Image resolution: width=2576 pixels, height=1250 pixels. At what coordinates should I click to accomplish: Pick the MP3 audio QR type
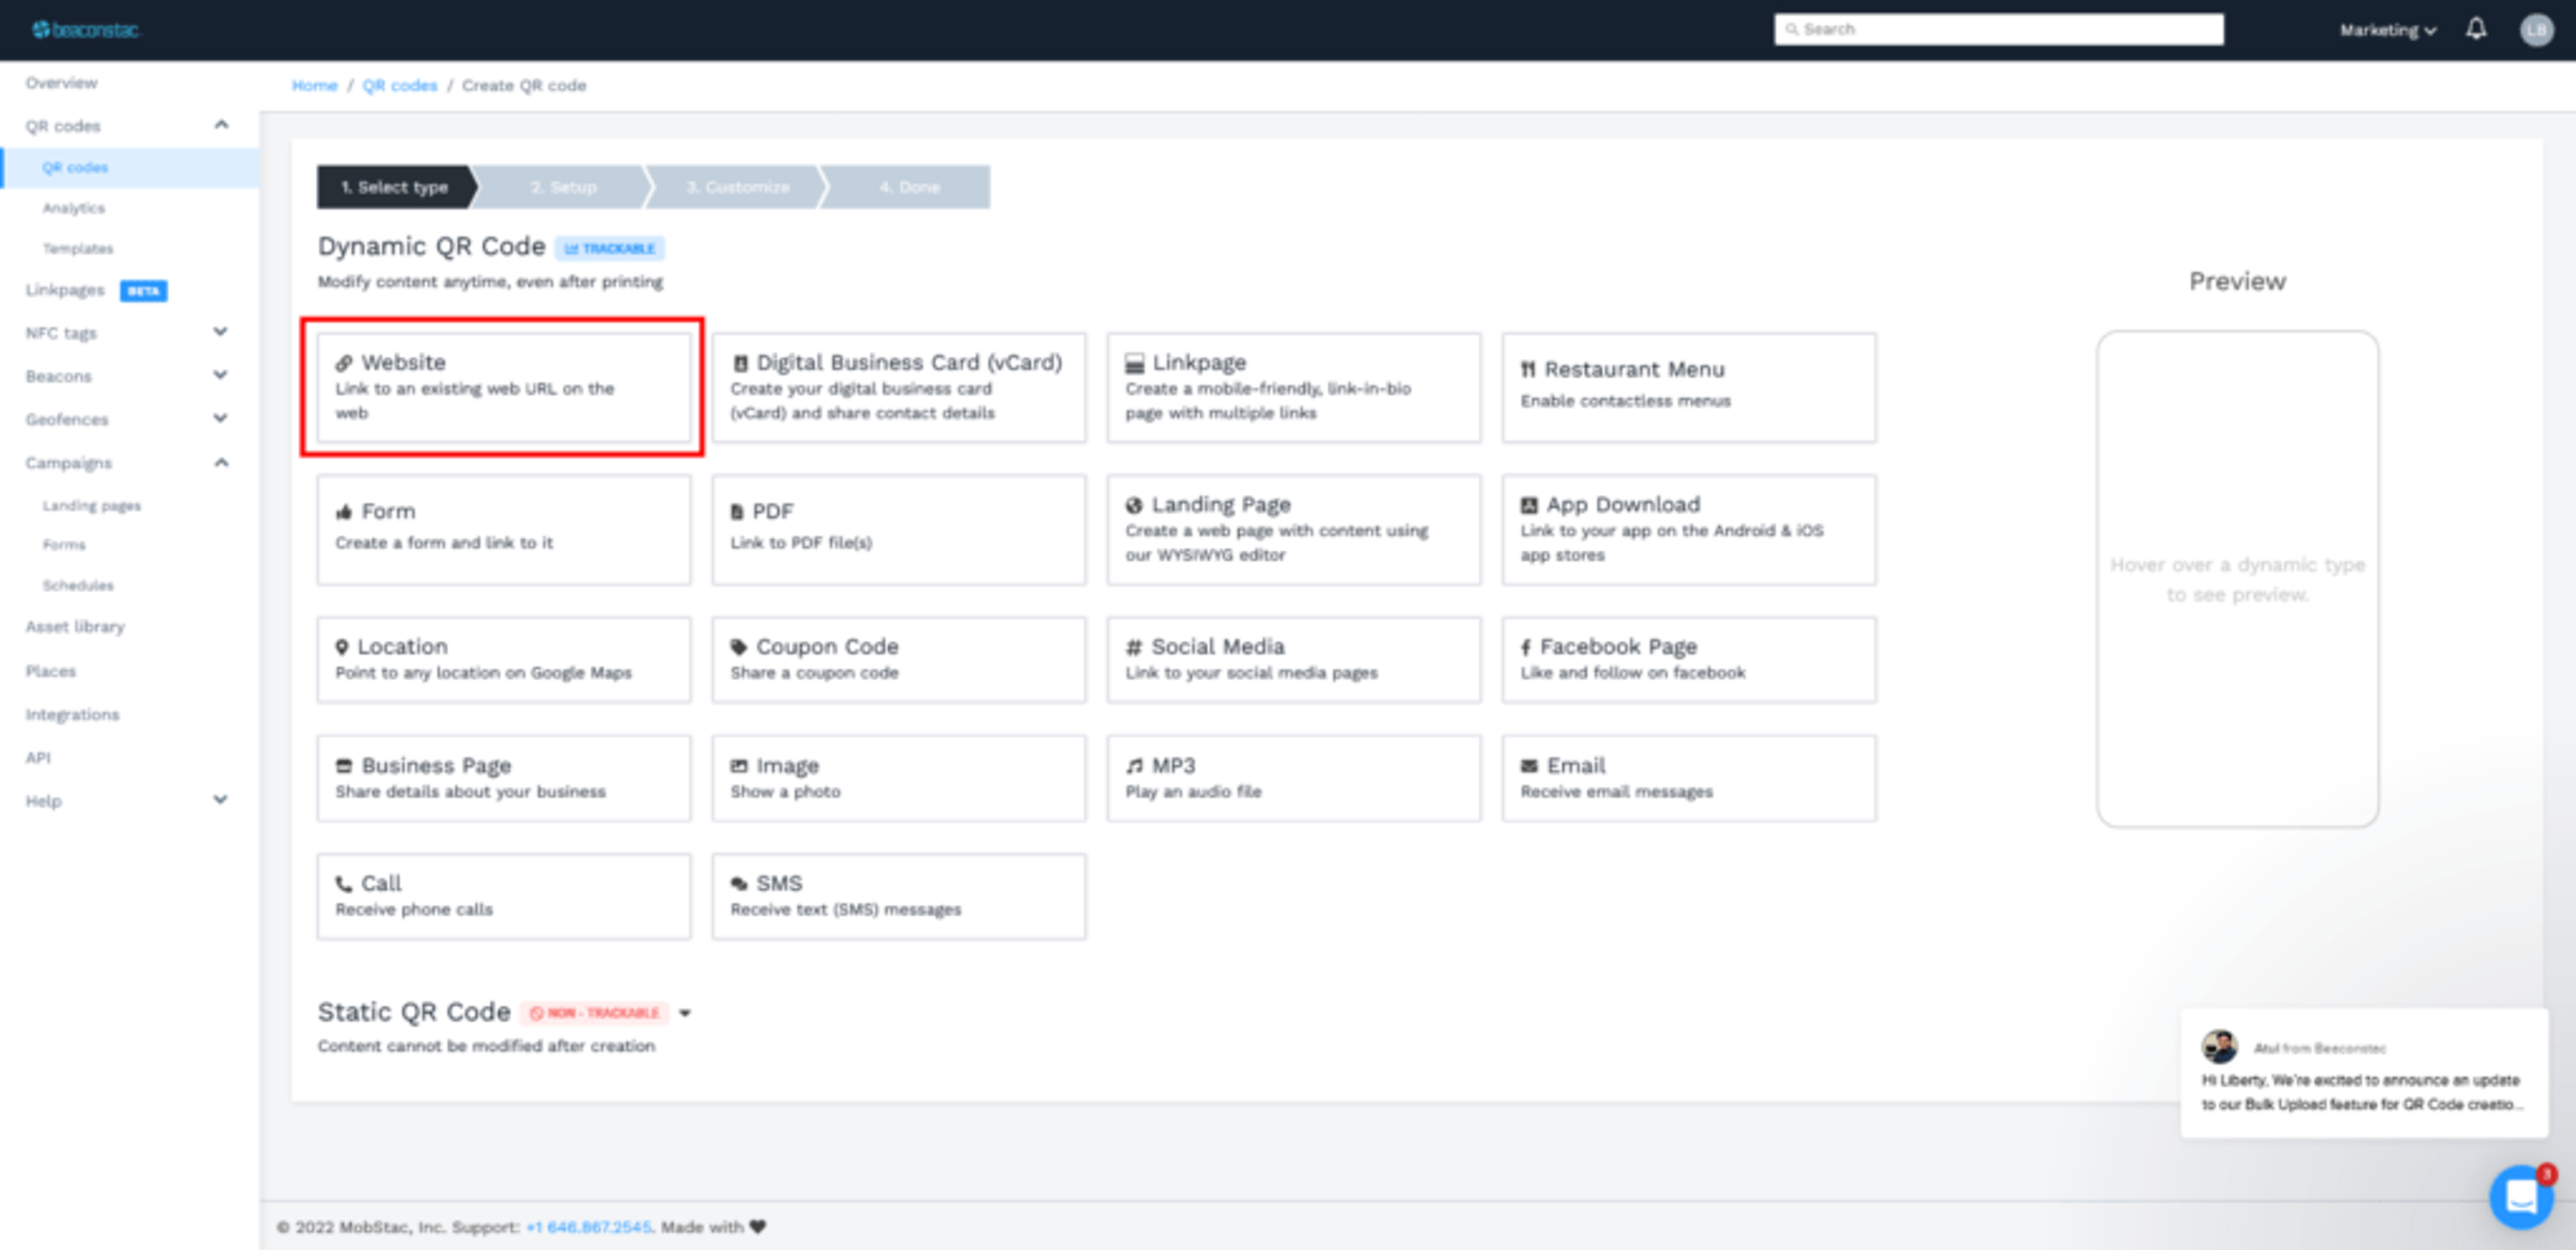(1293, 778)
